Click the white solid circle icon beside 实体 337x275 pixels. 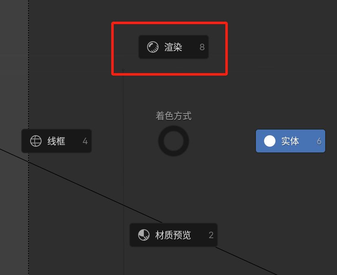click(269, 141)
